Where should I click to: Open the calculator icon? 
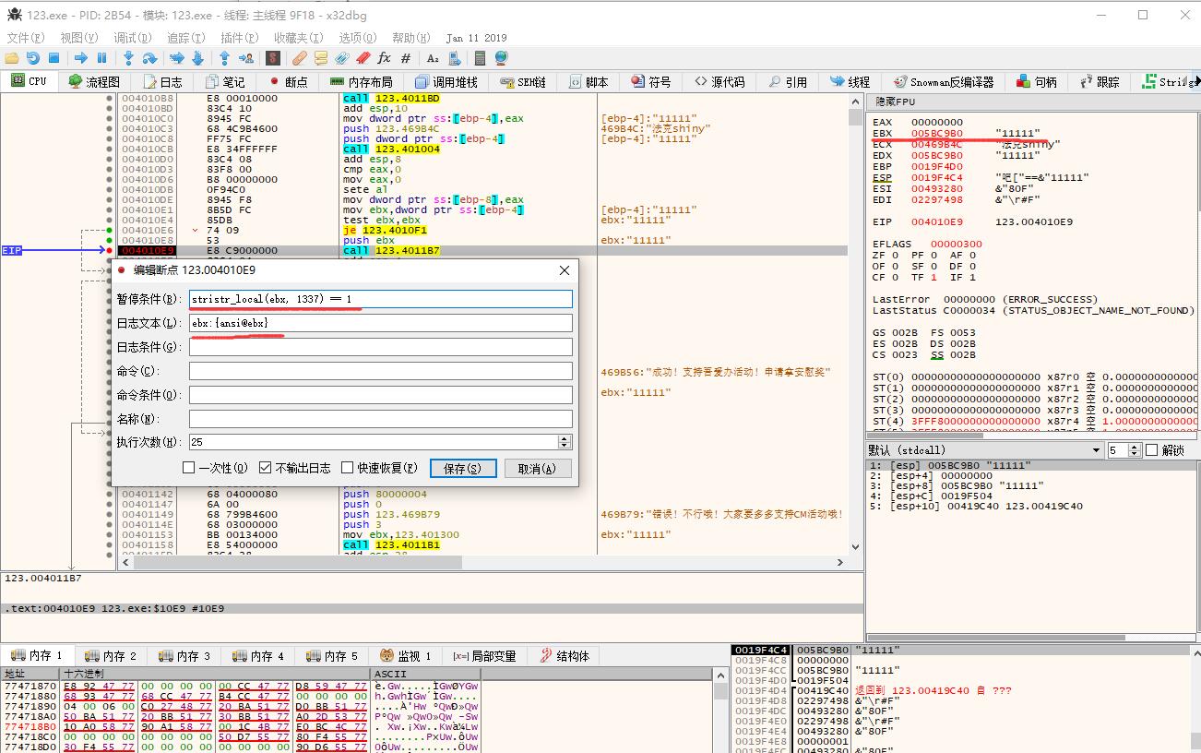pos(481,58)
